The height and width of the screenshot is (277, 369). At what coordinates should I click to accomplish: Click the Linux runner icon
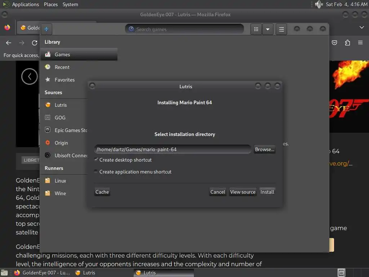48,181
